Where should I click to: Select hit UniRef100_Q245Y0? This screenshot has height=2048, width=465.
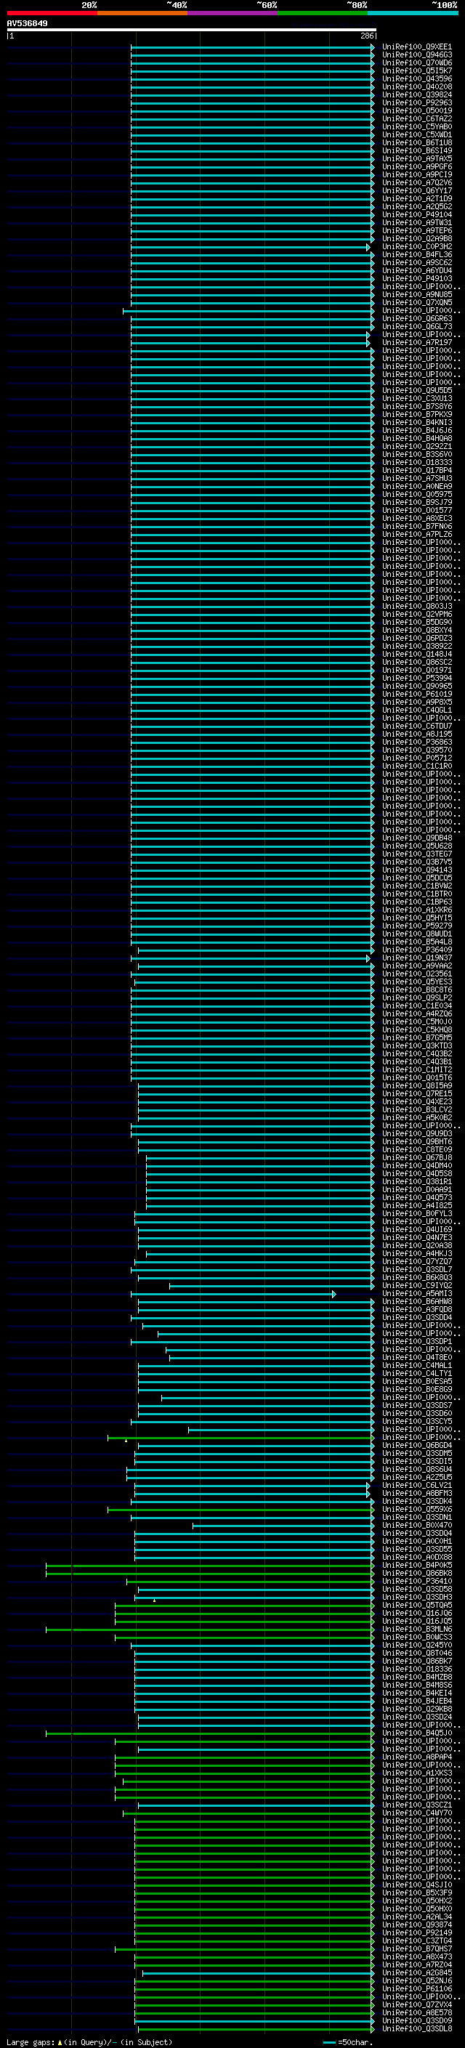pyautogui.click(x=416, y=1645)
